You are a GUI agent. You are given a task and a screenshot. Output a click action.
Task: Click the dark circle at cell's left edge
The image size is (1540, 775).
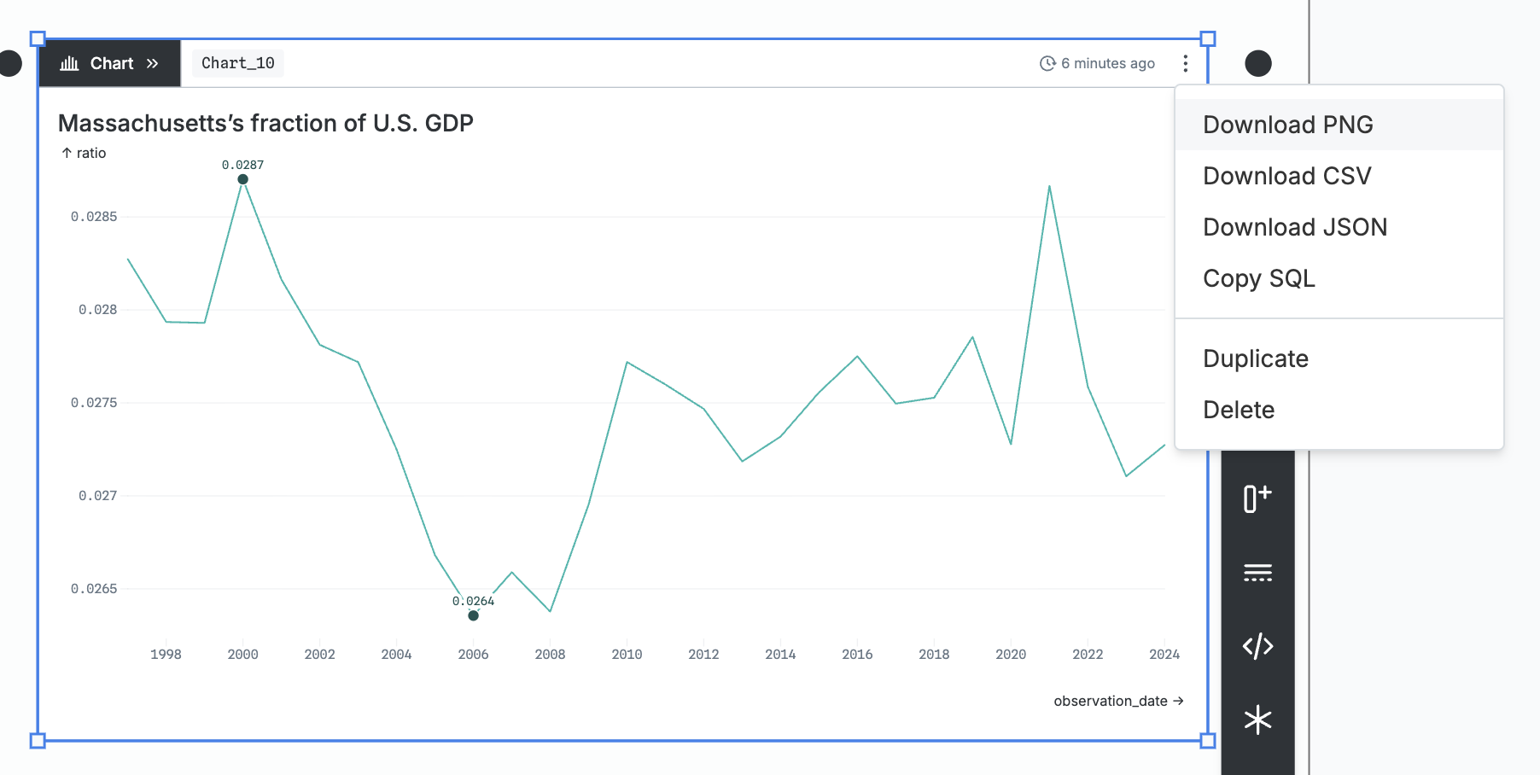point(10,63)
